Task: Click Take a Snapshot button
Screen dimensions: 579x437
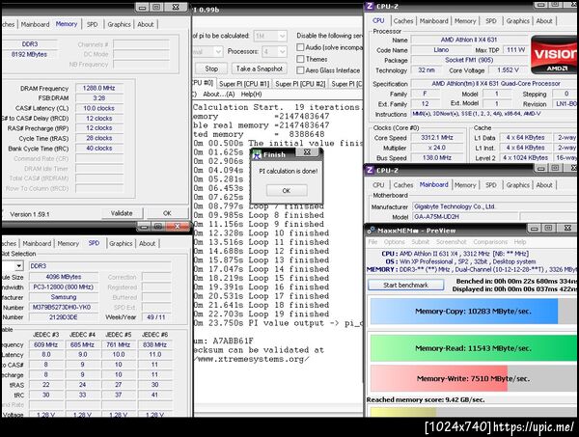Action: 260,68
